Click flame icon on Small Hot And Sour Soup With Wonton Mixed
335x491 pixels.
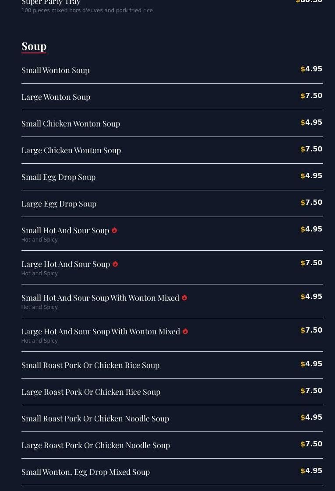(x=184, y=298)
